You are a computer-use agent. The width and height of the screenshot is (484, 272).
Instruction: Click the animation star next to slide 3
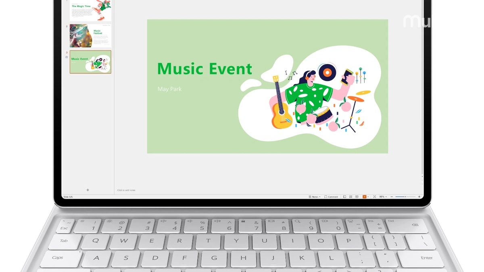pyautogui.click(x=66, y=56)
